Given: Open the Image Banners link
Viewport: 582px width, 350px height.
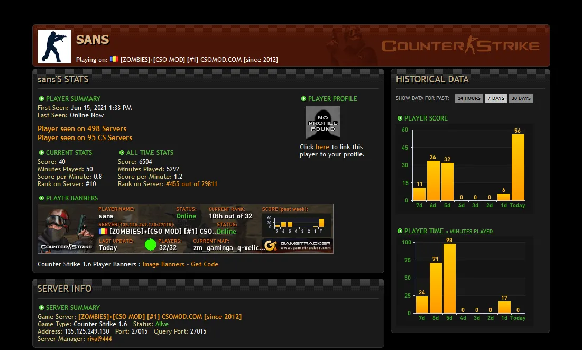Looking at the screenshot, I should tap(163, 264).
